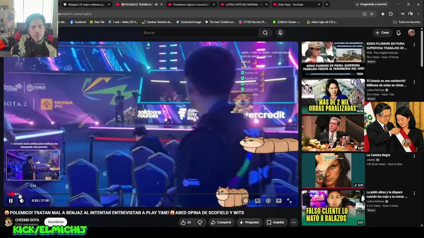The height and width of the screenshot is (238, 424).
Task: Open the Facebook bookmark
Action: [x=78, y=22]
